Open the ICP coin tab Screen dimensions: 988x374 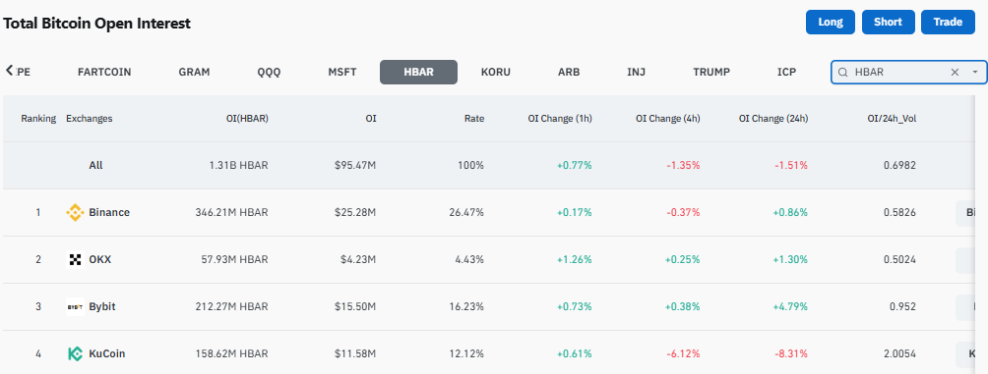(786, 72)
